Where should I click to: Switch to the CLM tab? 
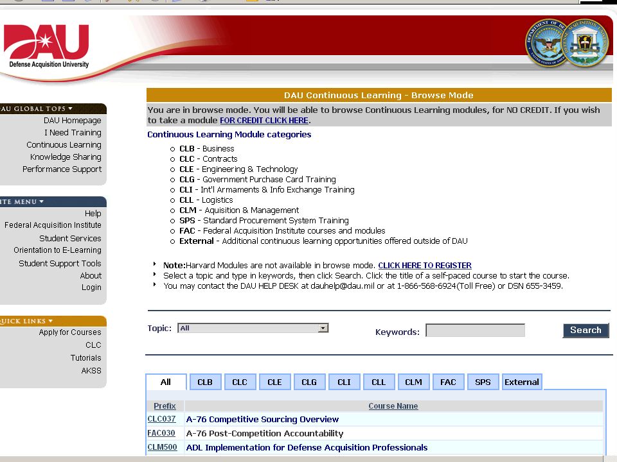click(413, 382)
